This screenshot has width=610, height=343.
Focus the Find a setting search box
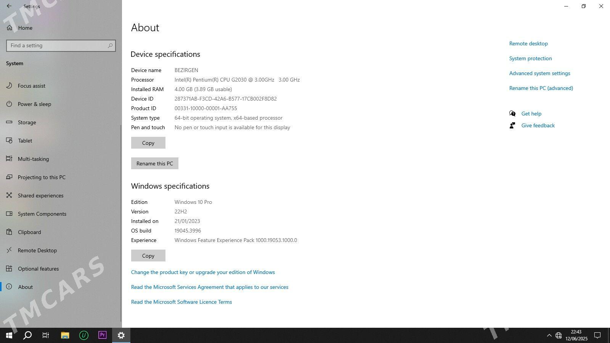[61, 46]
